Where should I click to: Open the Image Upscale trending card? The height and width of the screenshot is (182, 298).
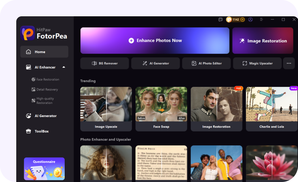point(106,109)
